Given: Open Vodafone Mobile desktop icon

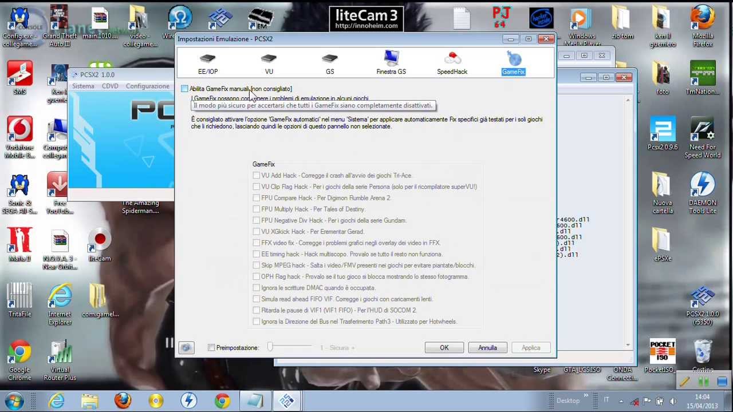Looking at the screenshot, I should tap(19, 138).
